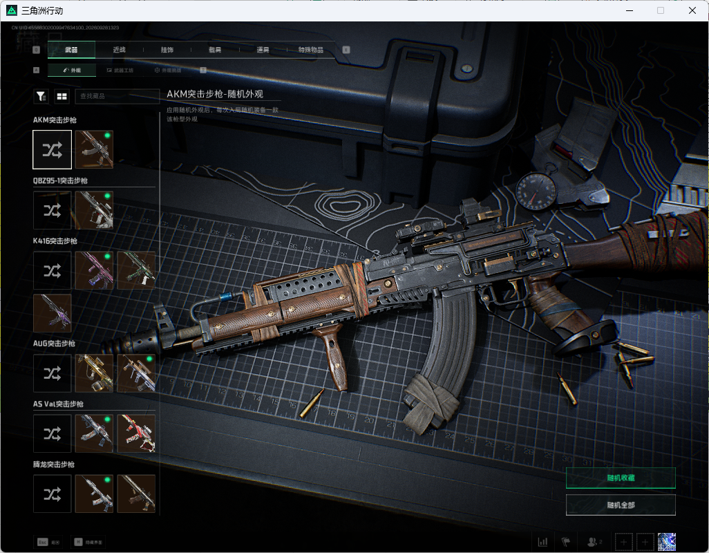Viewport: 709px width, 553px height.
Task: Open the friends list icon
Action: coord(594,542)
